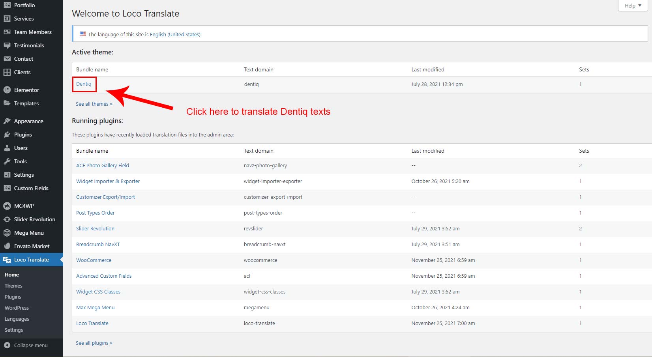Screen dimensions: 652x357
Task: Click the MC4WP sidebar icon
Action: [x=7, y=206]
